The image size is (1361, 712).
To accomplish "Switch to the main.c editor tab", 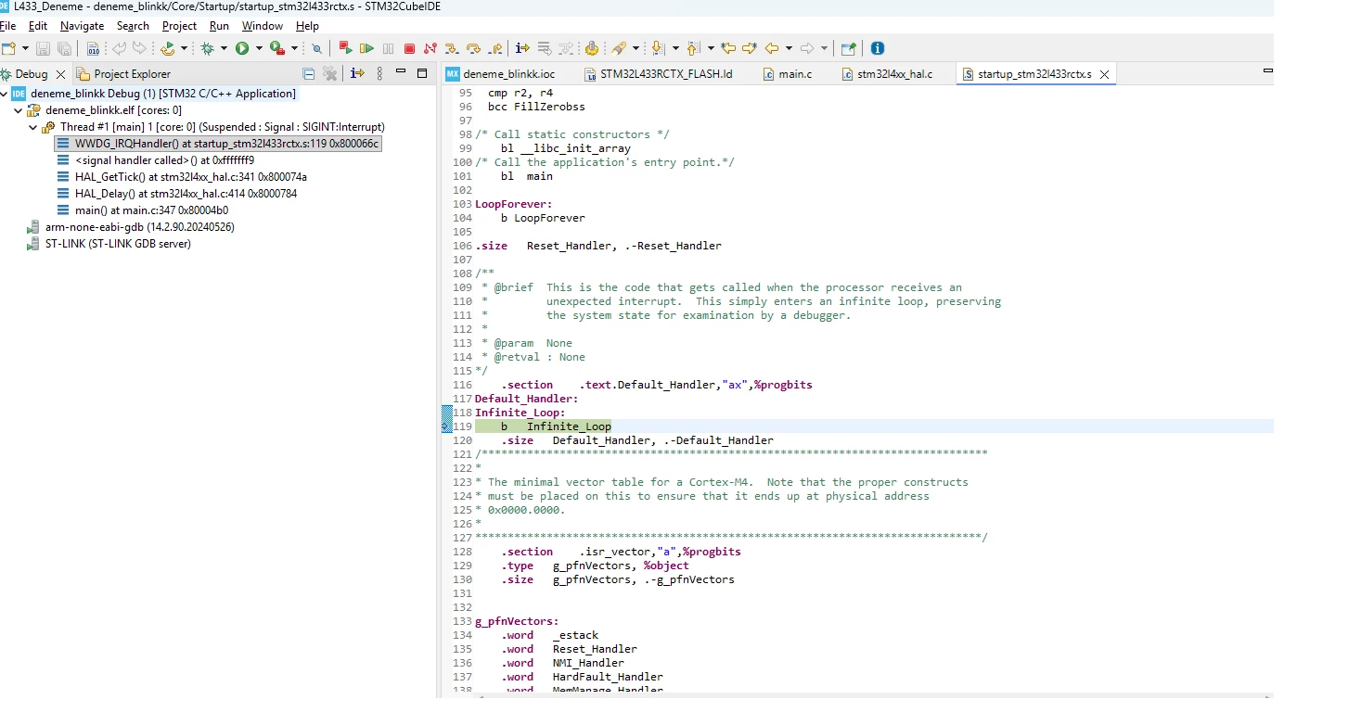I will click(794, 74).
